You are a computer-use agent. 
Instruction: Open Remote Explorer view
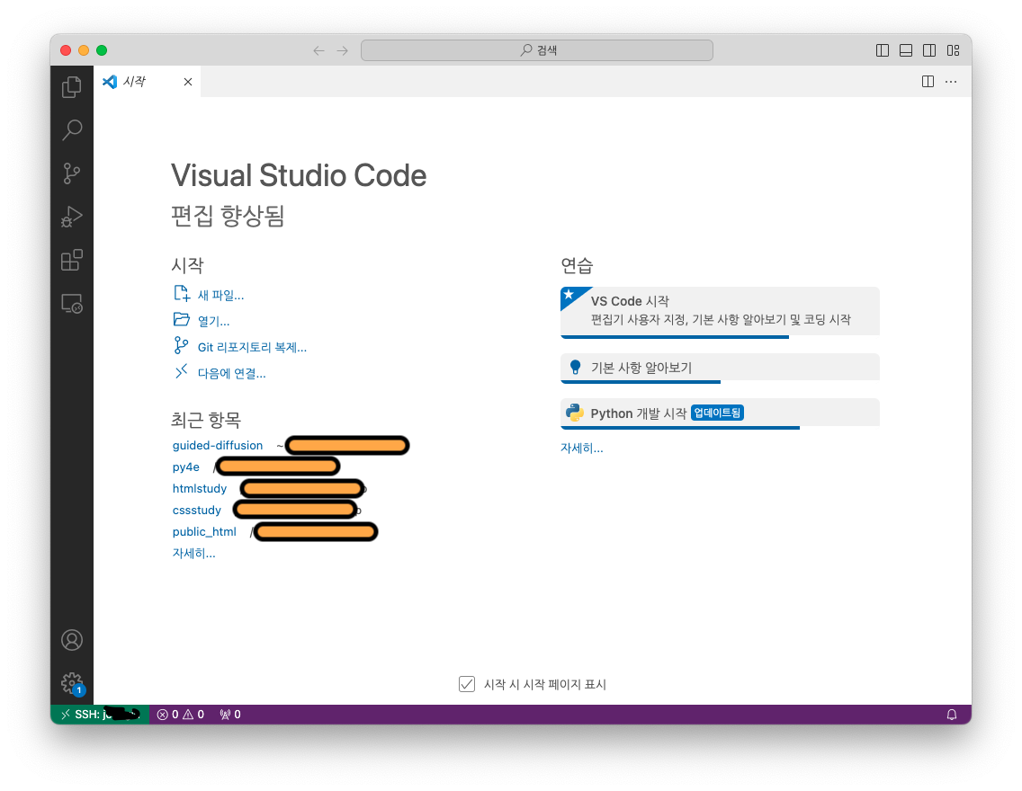point(72,304)
